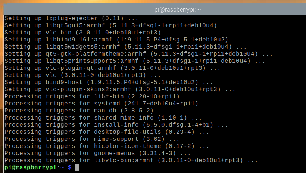Click the gnome-menus trigger line
306x173 pixels.
pyautogui.click(x=93, y=154)
